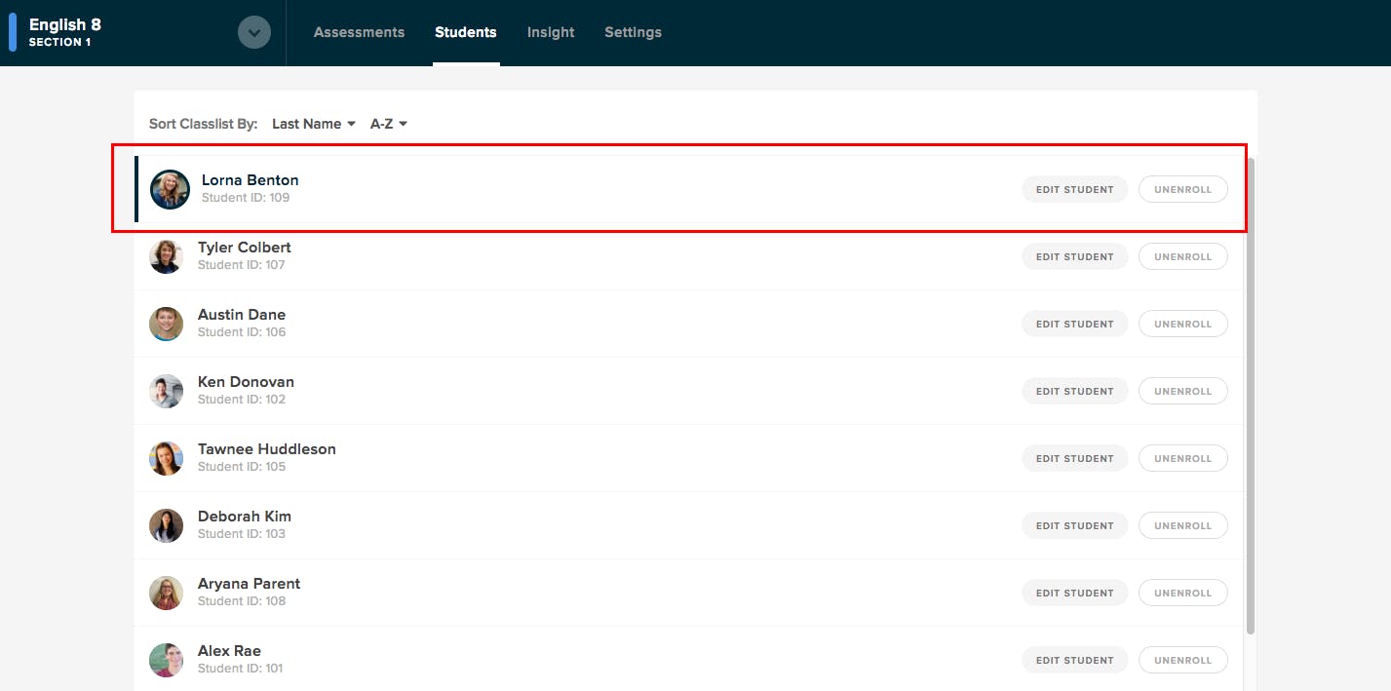Unenroll Tyler Colbert
1391x691 pixels.
(1182, 256)
